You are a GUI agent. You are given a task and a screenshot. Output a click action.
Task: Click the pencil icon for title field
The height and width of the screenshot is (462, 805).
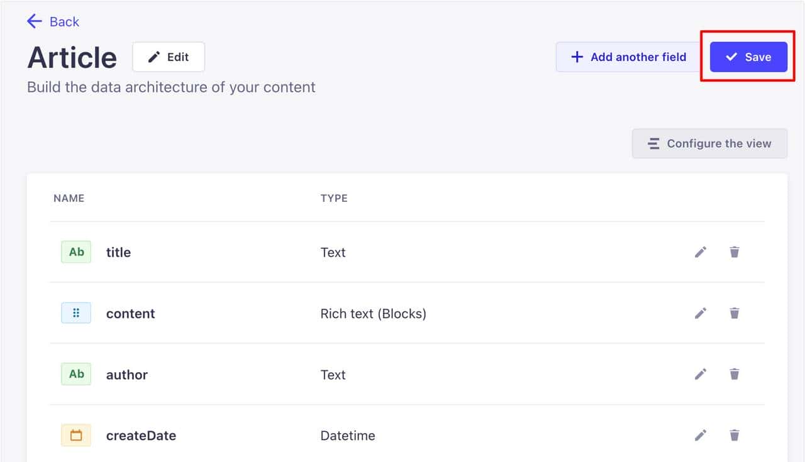[701, 252]
